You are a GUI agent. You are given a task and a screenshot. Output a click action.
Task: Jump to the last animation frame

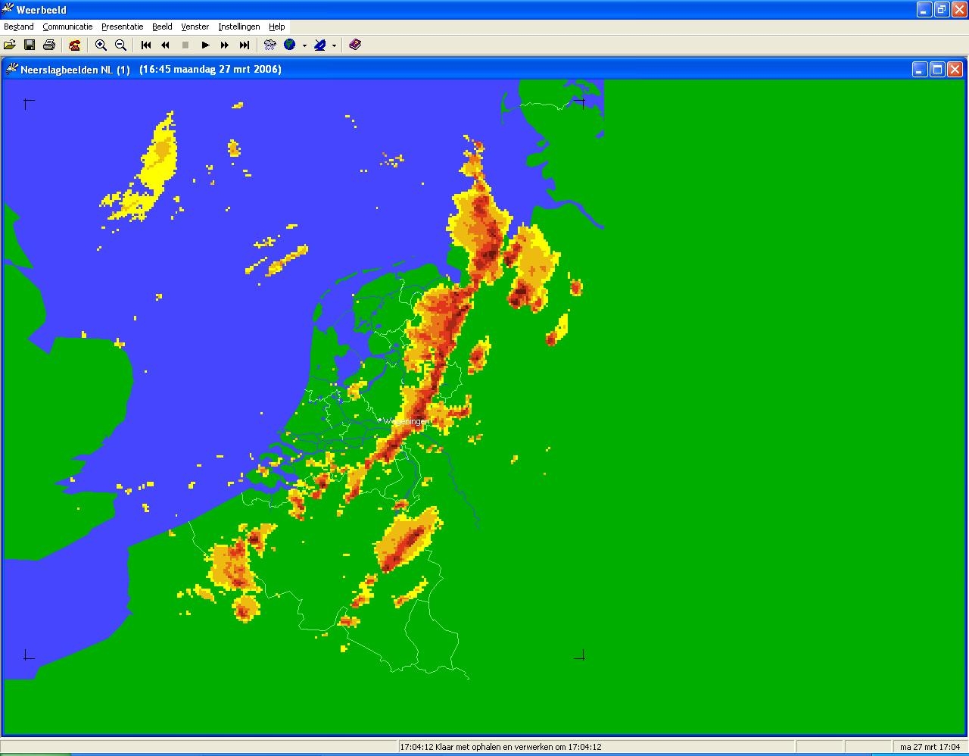pyautogui.click(x=245, y=45)
